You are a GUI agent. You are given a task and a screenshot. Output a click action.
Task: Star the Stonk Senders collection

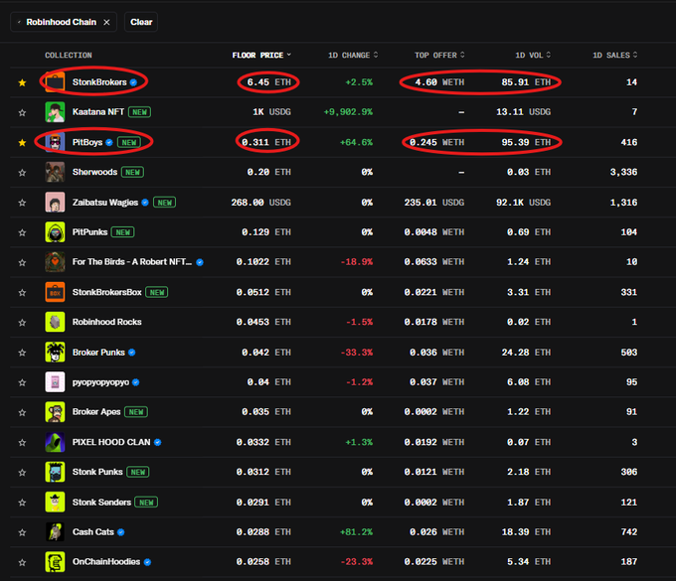[x=23, y=503]
